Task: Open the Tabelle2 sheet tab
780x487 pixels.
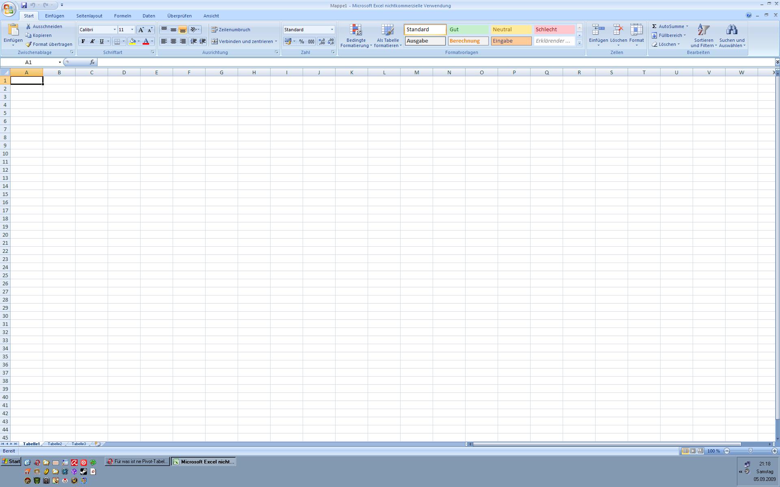Action: coord(55,444)
